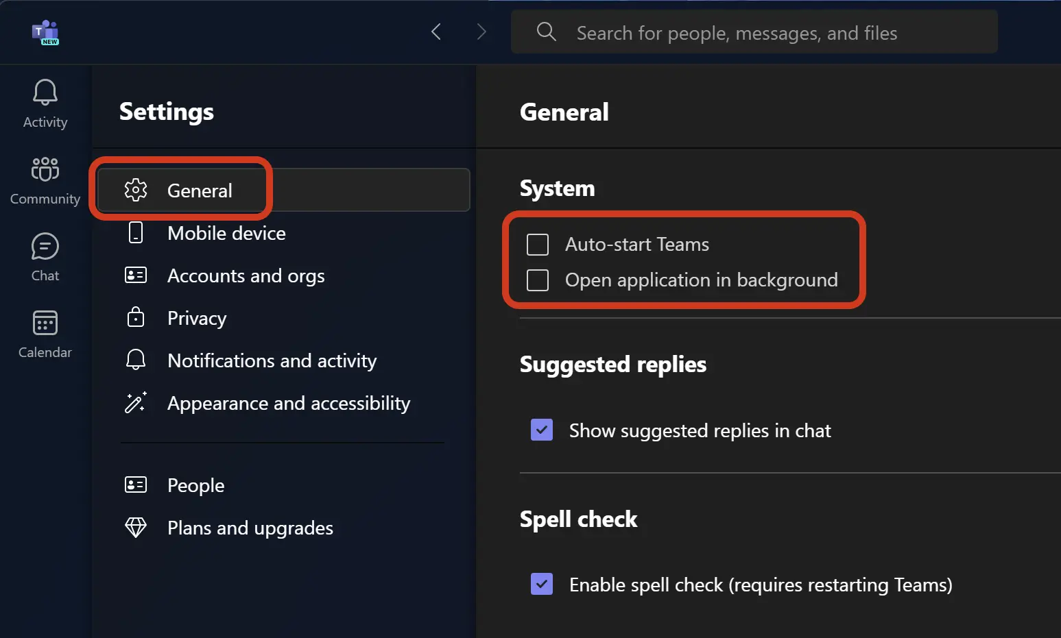Screen dimensions: 1061x638
Task: Go back with the left arrow
Action: pos(436,32)
